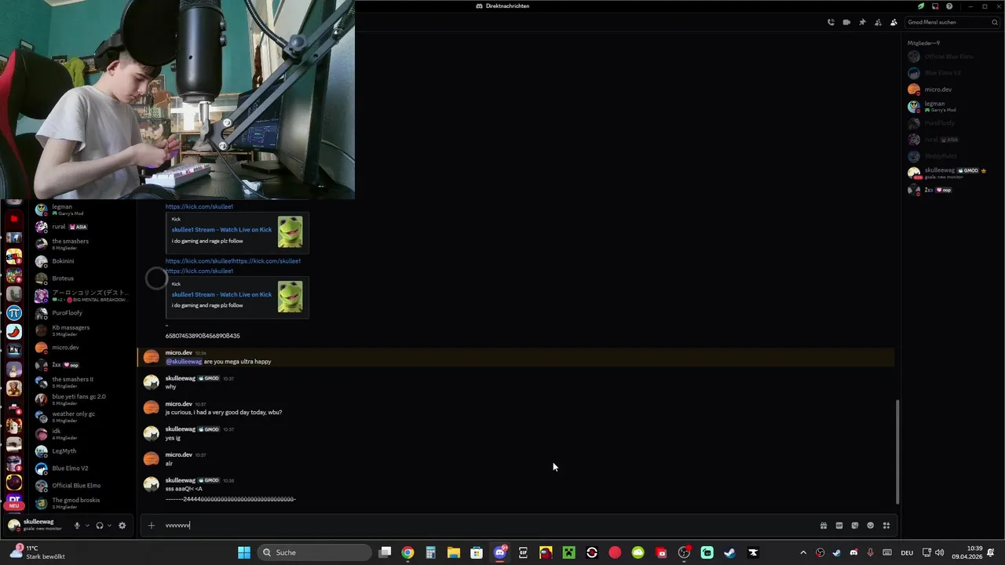Open skulleewag profile in the user panel
The width and height of the screenshot is (1005, 565).
[x=36, y=525]
